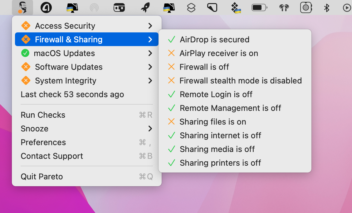Click the orange X beside Firewall is off

(171, 67)
